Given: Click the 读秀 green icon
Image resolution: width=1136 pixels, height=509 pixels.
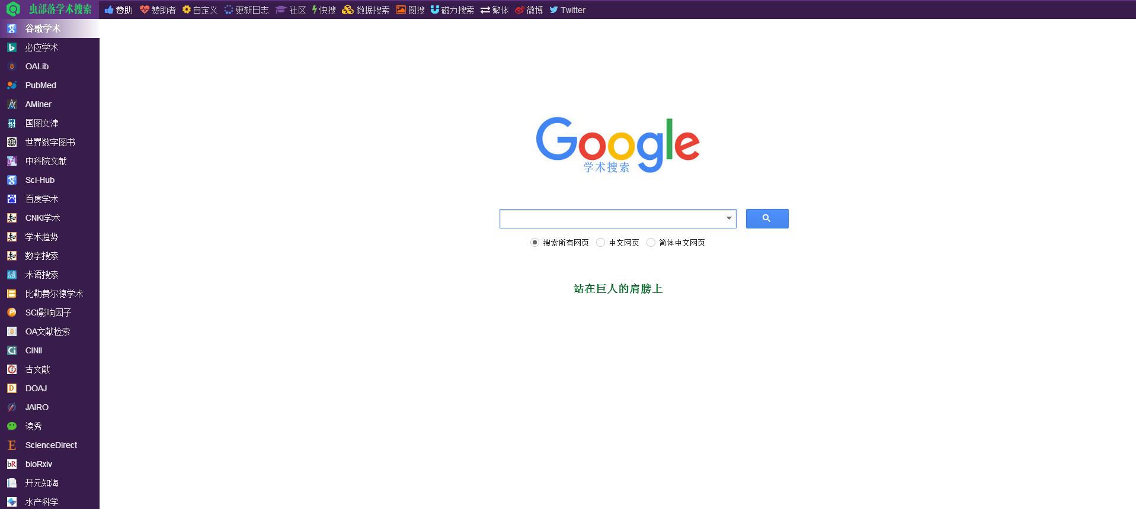Looking at the screenshot, I should tap(12, 426).
